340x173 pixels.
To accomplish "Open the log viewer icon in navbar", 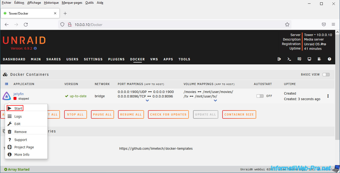I will (319, 59).
